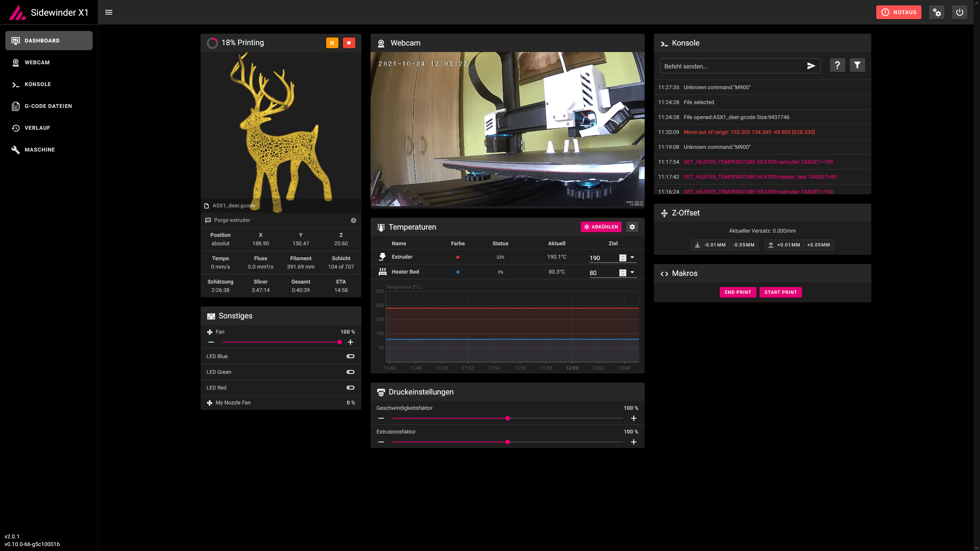Pause the current print job
Screen dimensions: 980x551
pos(332,43)
